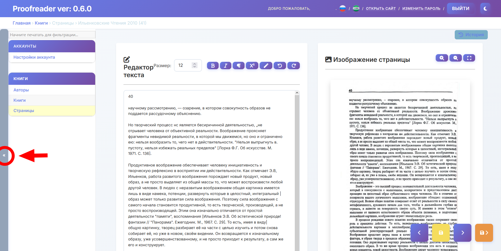Zoom in on the page image
The image size is (501, 251).
pyautogui.click(x=442, y=58)
